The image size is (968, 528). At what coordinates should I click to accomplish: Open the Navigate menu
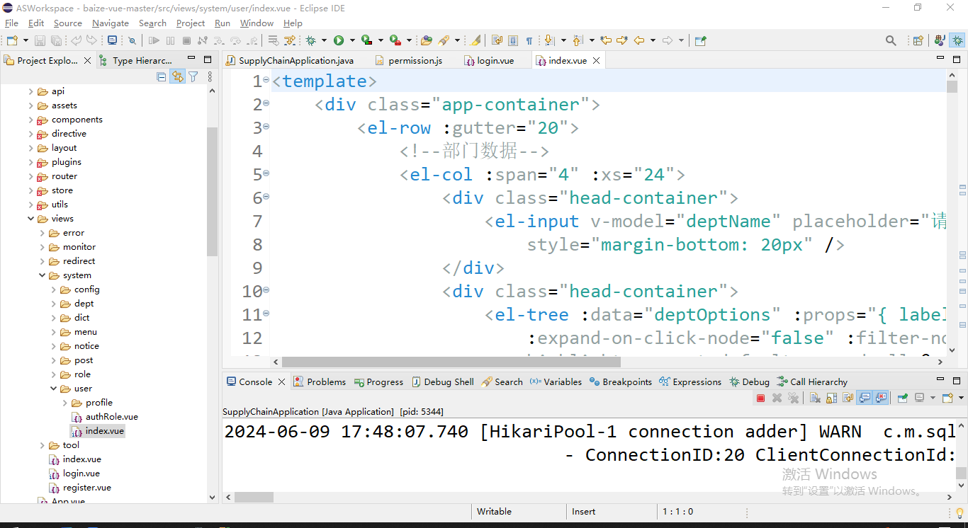(111, 23)
